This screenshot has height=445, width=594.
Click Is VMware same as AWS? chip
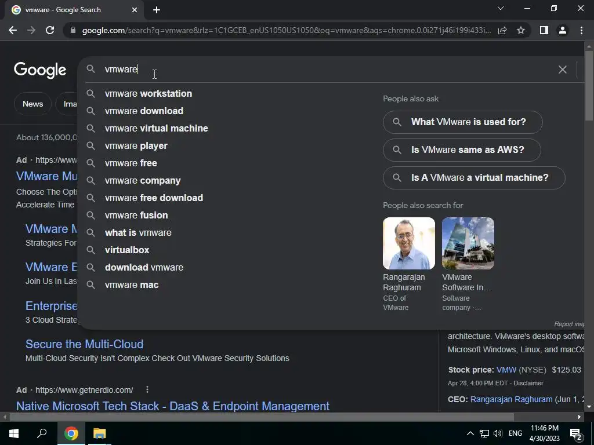click(x=462, y=150)
